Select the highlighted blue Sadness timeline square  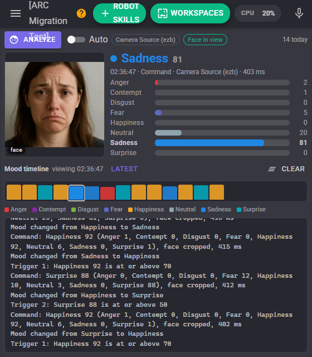[76, 193]
